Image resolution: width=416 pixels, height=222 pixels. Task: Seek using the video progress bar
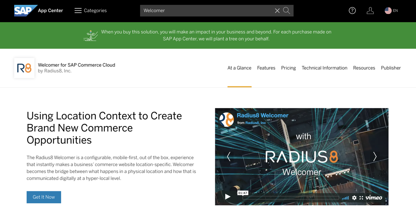point(291,197)
